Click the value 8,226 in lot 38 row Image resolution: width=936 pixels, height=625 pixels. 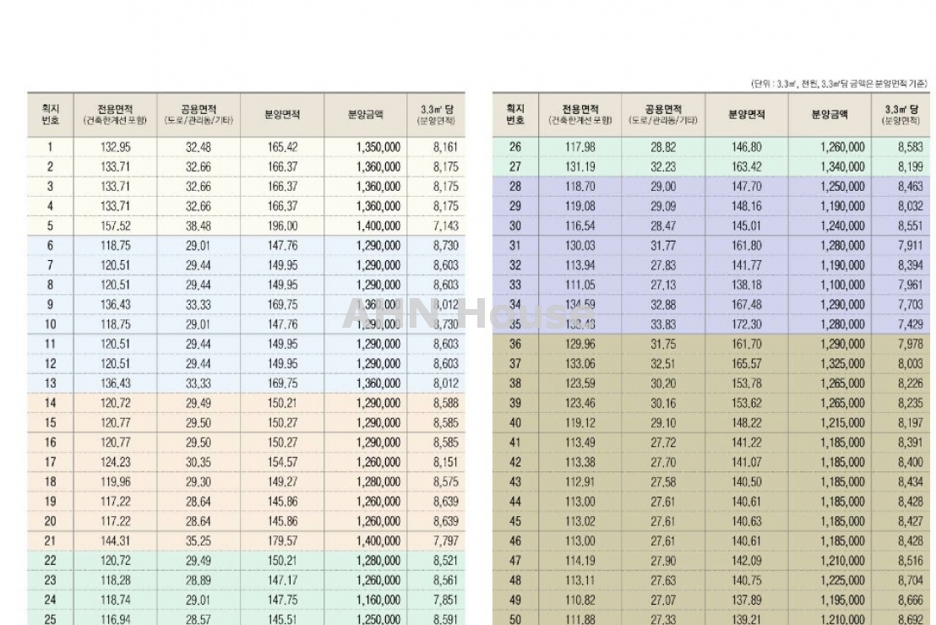tap(911, 383)
